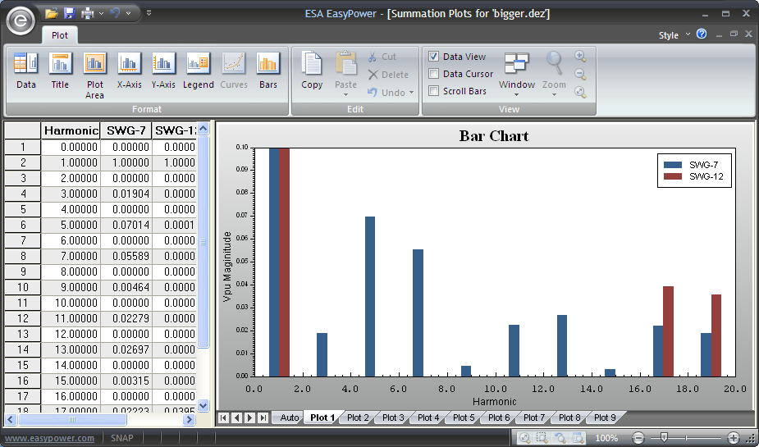Select cell with value 0.02697
The image size is (759, 447).
pyautogui.click(x=126, y=349)
